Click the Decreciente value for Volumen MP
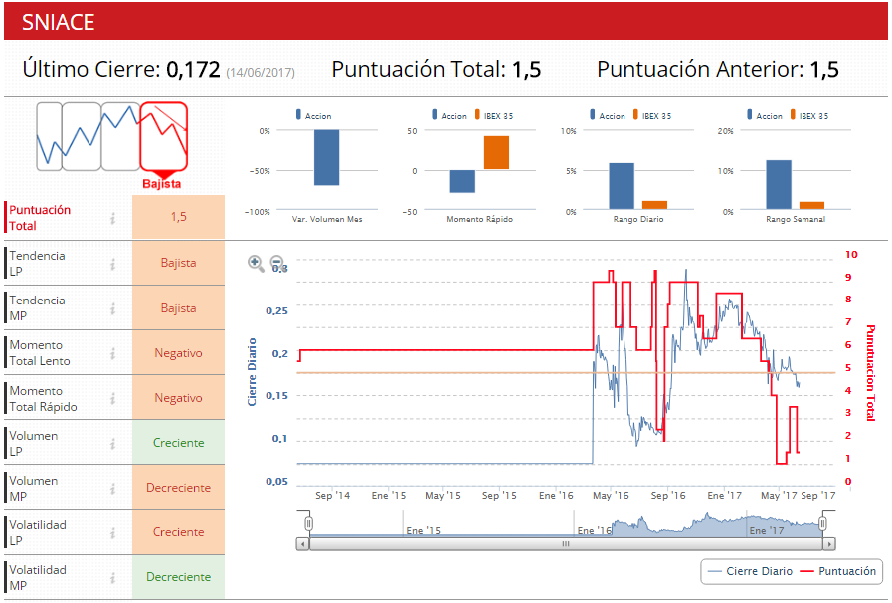The height and width of the screenshot is (603, 892). [179, 488]
